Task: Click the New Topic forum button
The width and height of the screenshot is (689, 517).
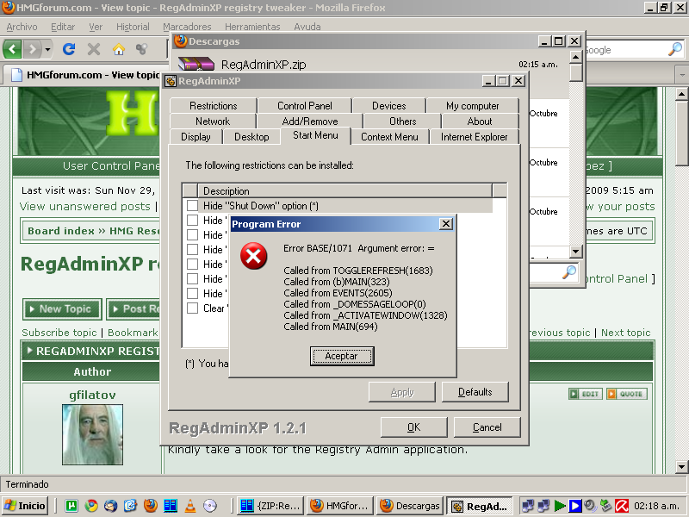Action: tap(62, 309)
